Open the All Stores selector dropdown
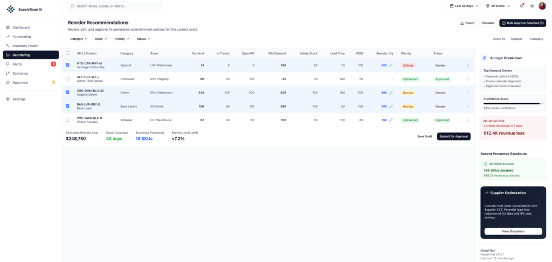552x262 pixels. [499, 6]
